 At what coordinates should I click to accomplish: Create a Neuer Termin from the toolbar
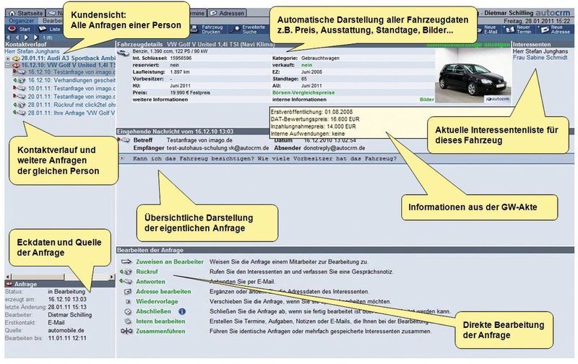(518, 30)
